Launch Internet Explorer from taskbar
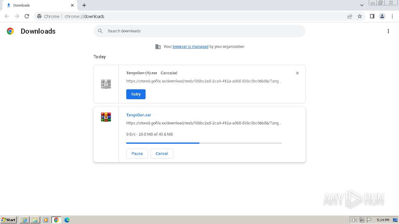Screen dimensions: 399x224 pos(25,220)
